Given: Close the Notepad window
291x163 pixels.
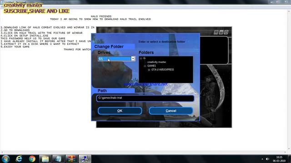Looking at the screenshot, I should pos(286,2).
